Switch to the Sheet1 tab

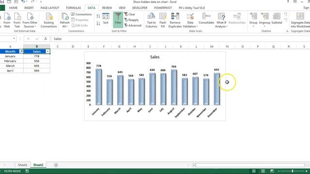click(x=23, y=165)
